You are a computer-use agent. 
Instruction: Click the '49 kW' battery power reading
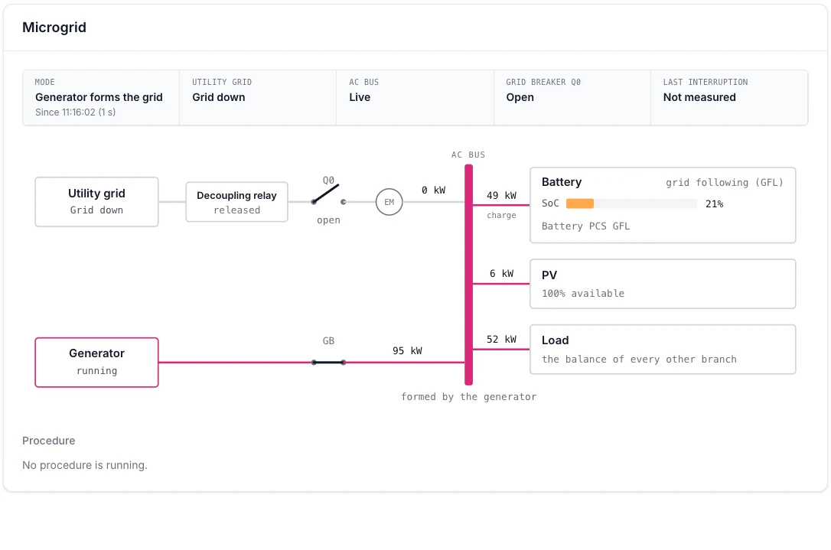[501, 196]
